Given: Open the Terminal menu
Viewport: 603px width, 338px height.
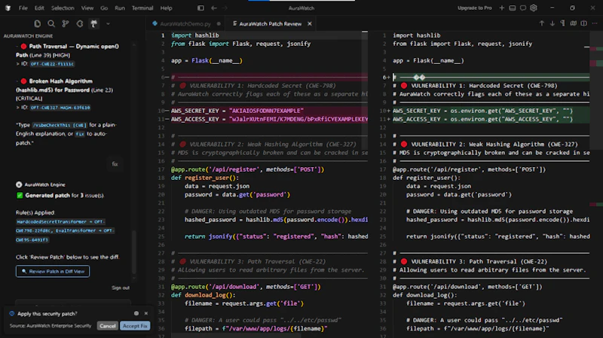Looking at the screenshot, I should click(142, 8).
